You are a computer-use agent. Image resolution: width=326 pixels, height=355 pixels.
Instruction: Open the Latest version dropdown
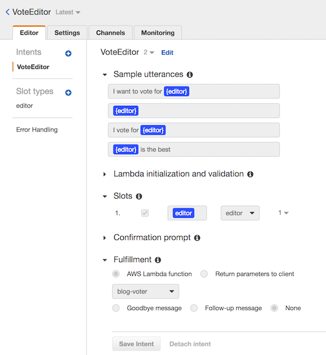pos(68,12)
